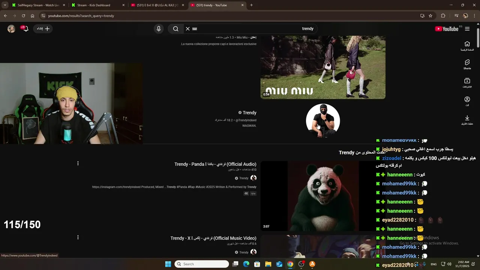480x270 pixels.
Task: Switch to E Evil X YouTube tab
Action: click(x=157, y=5)
